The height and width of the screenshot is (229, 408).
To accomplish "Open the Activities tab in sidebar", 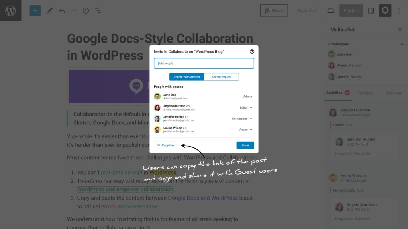I will 338,93.
